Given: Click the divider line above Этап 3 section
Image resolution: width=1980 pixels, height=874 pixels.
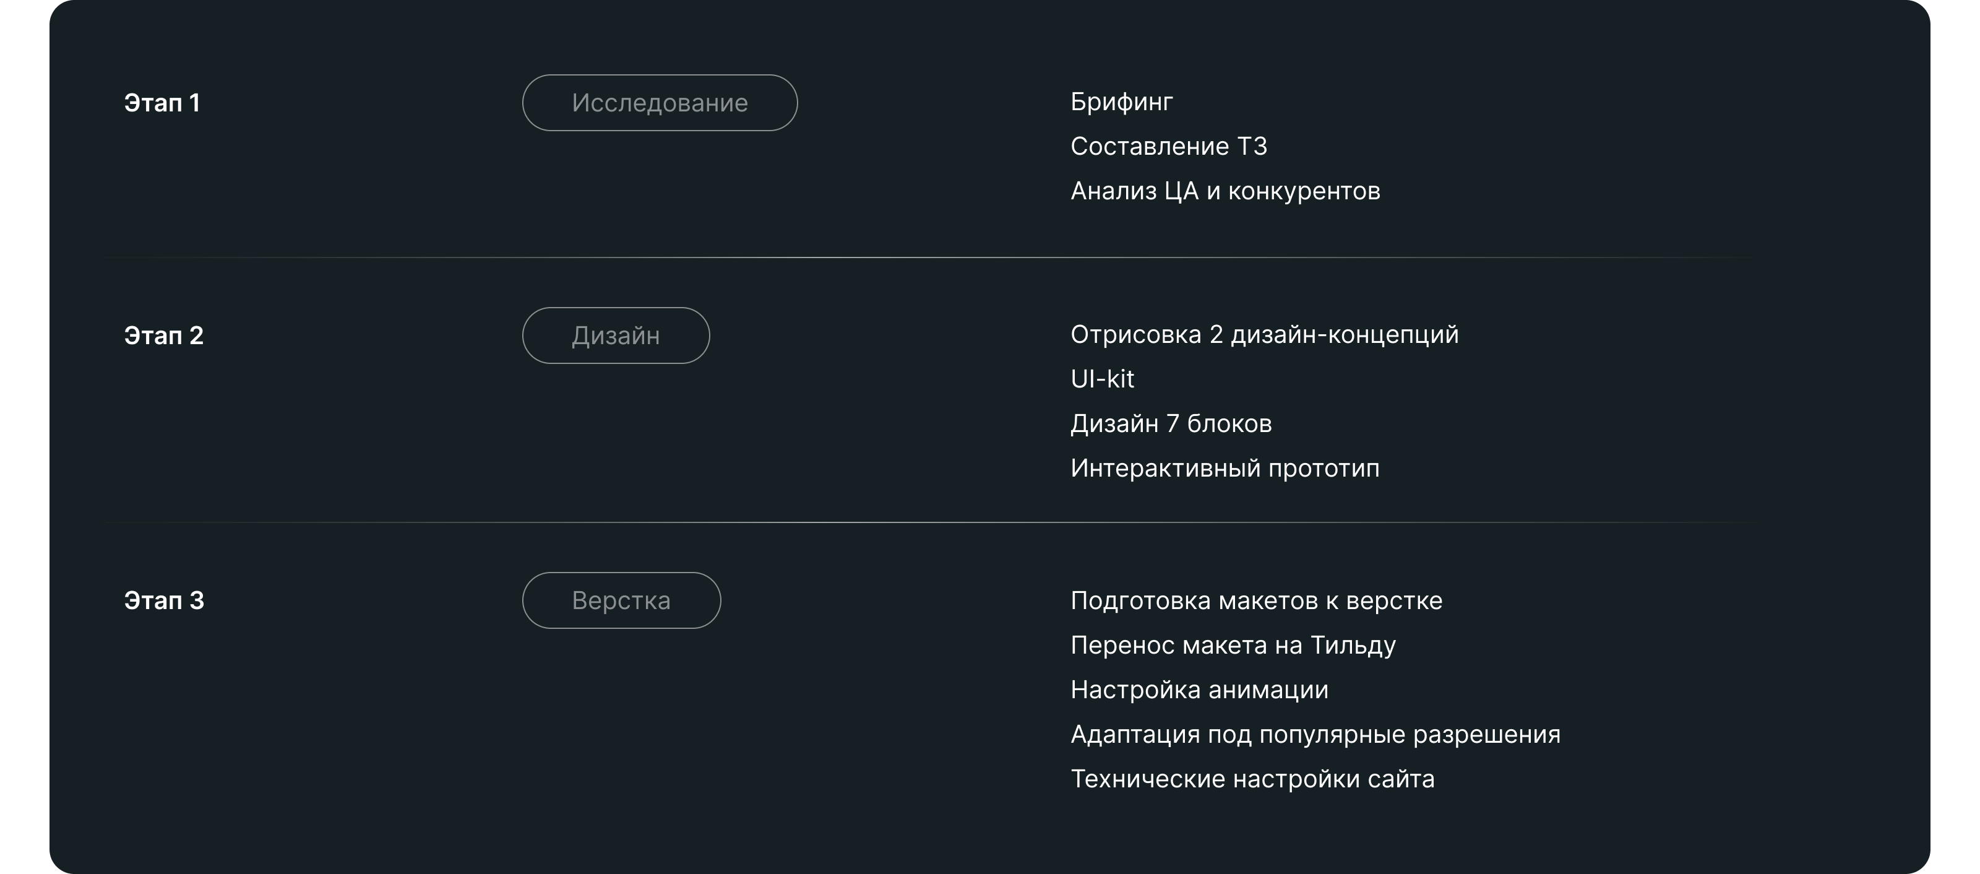Looking at the screenshot, I should (990, 522).
